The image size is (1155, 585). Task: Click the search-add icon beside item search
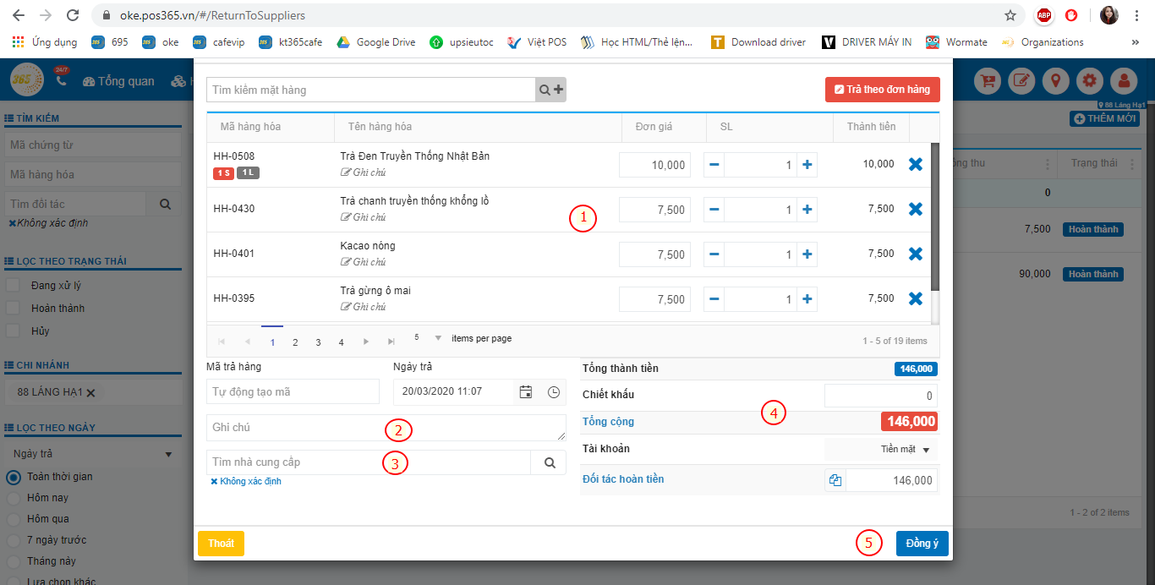551,90
